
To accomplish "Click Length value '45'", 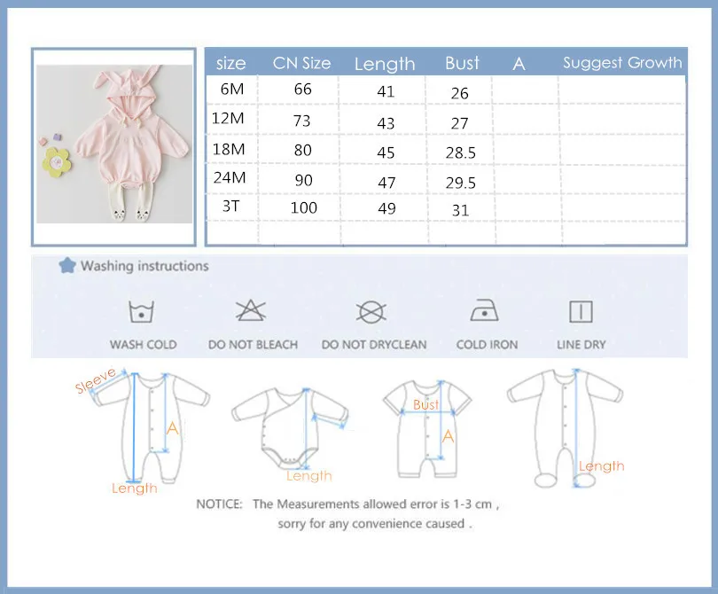I will [386, 152].
